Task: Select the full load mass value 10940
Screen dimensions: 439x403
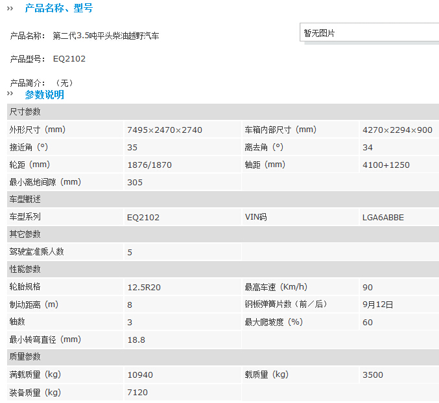Action: [140, 374]
